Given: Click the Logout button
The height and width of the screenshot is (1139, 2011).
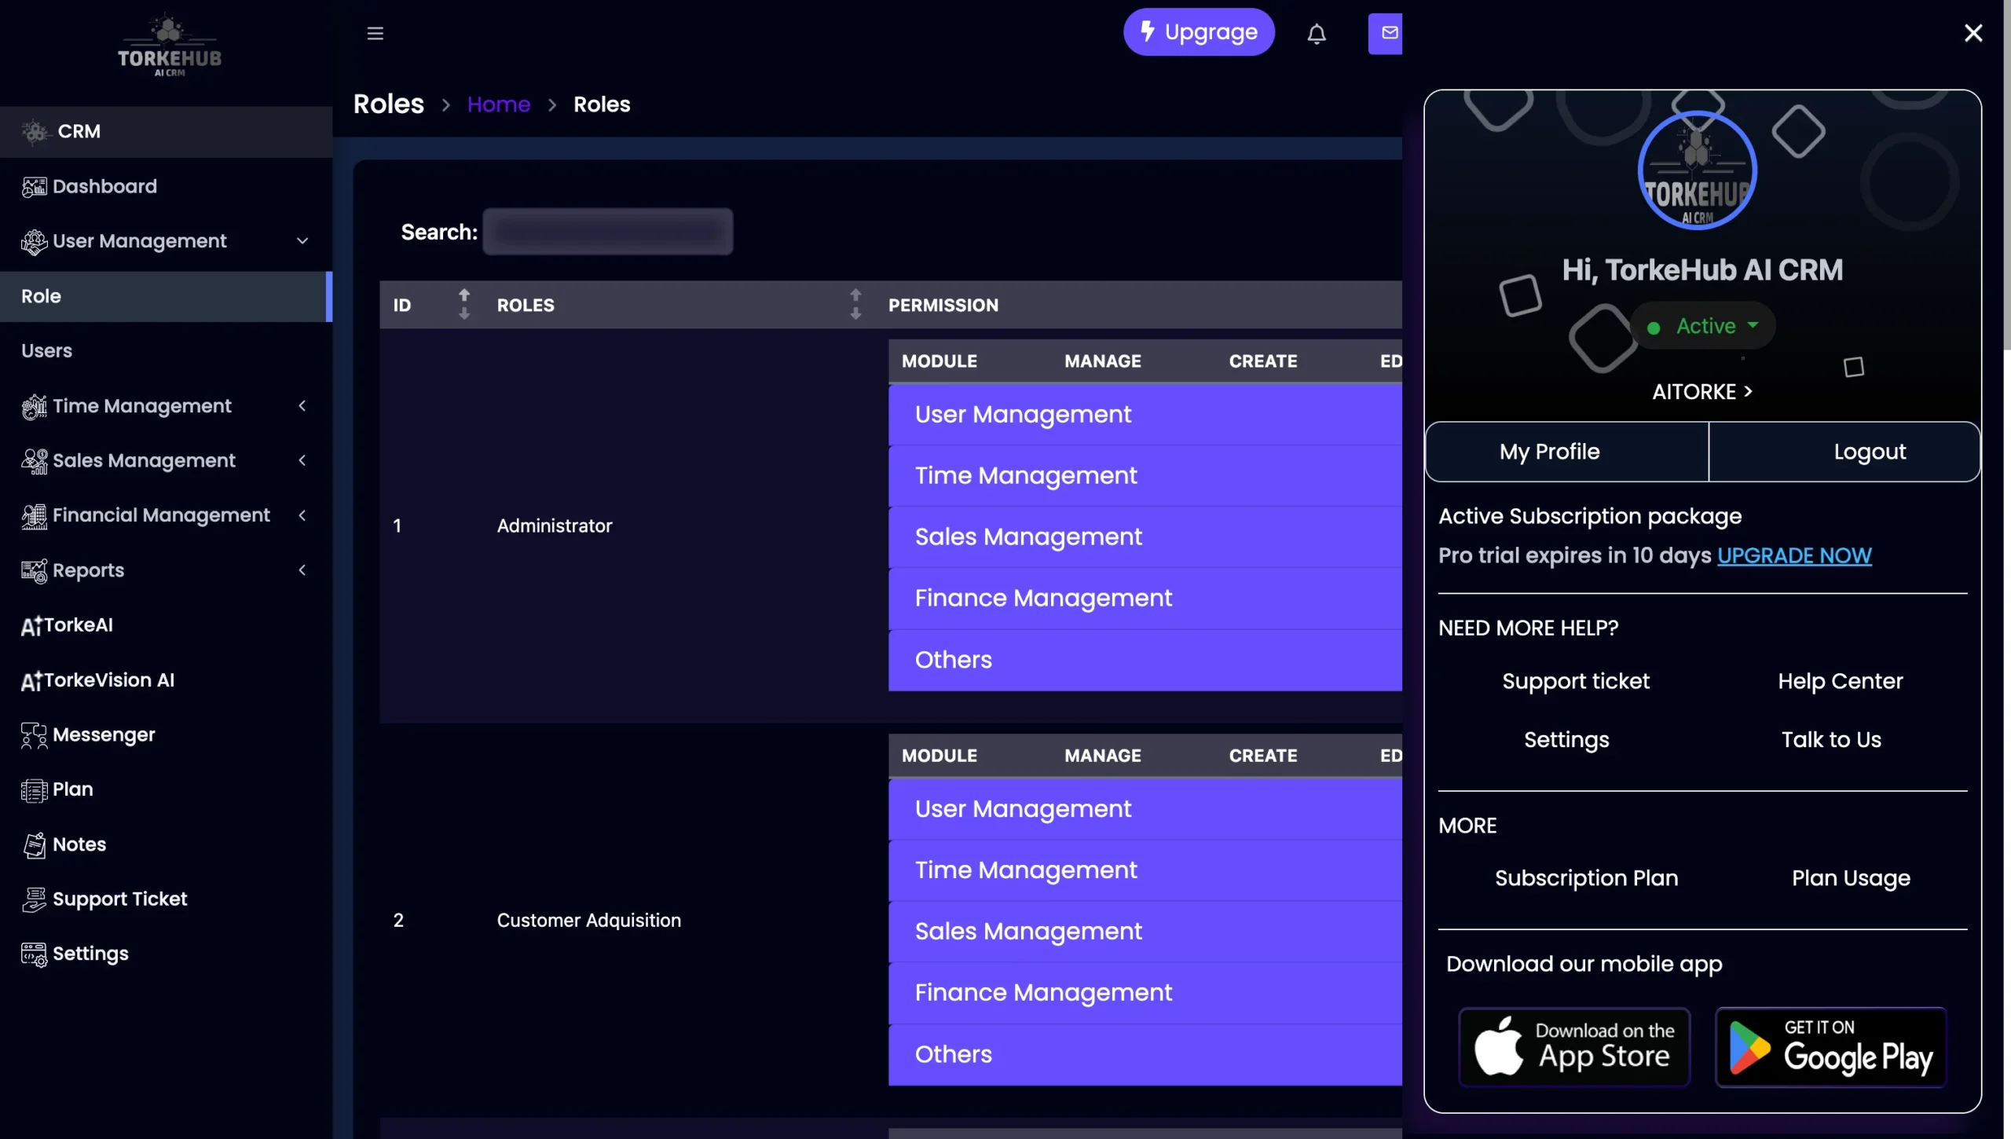Looking at the screenshot, I should pyautogui.click(x=1844, y=452).
